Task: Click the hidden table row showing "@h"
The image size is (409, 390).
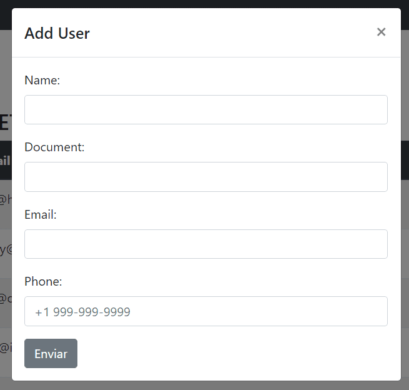Action: click(6, 199)
